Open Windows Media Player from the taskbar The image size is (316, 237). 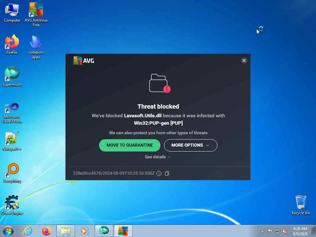pyautogui.click(x=85, y=231)
